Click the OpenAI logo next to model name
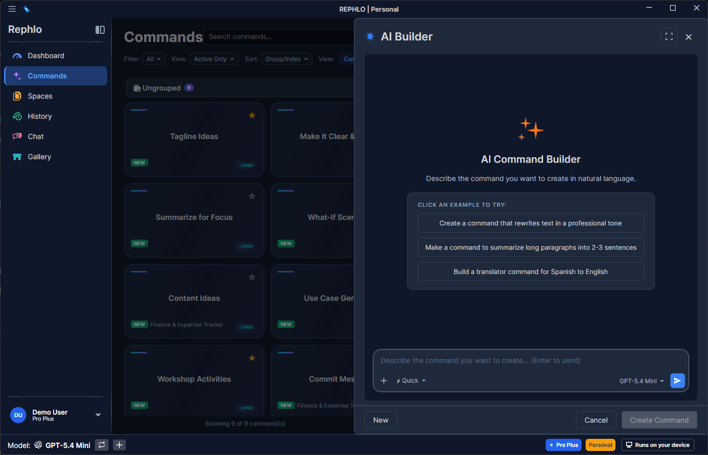 point(38,445)
